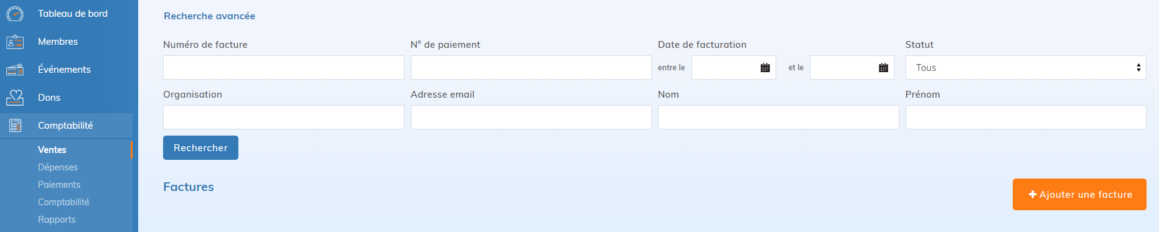Click into the N° de paiement field

(531, 68)
